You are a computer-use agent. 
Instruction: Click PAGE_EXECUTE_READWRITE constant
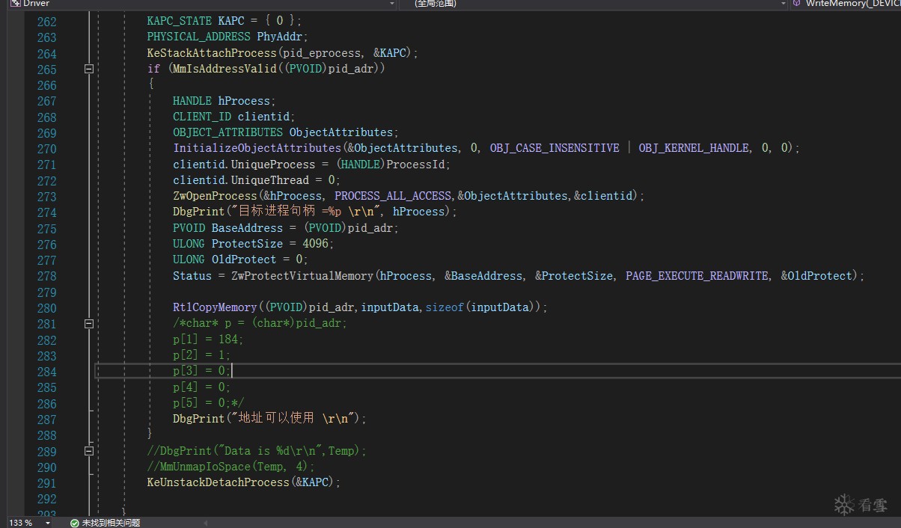pos(697,276)
